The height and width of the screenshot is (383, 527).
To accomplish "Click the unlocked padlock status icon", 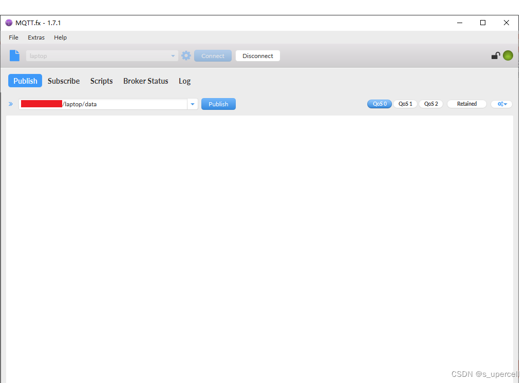I will 495,55.
